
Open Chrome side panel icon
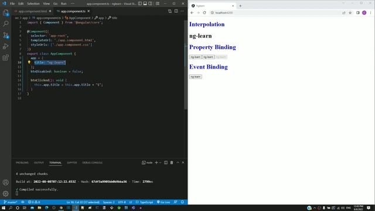click(x=358, y=13)
